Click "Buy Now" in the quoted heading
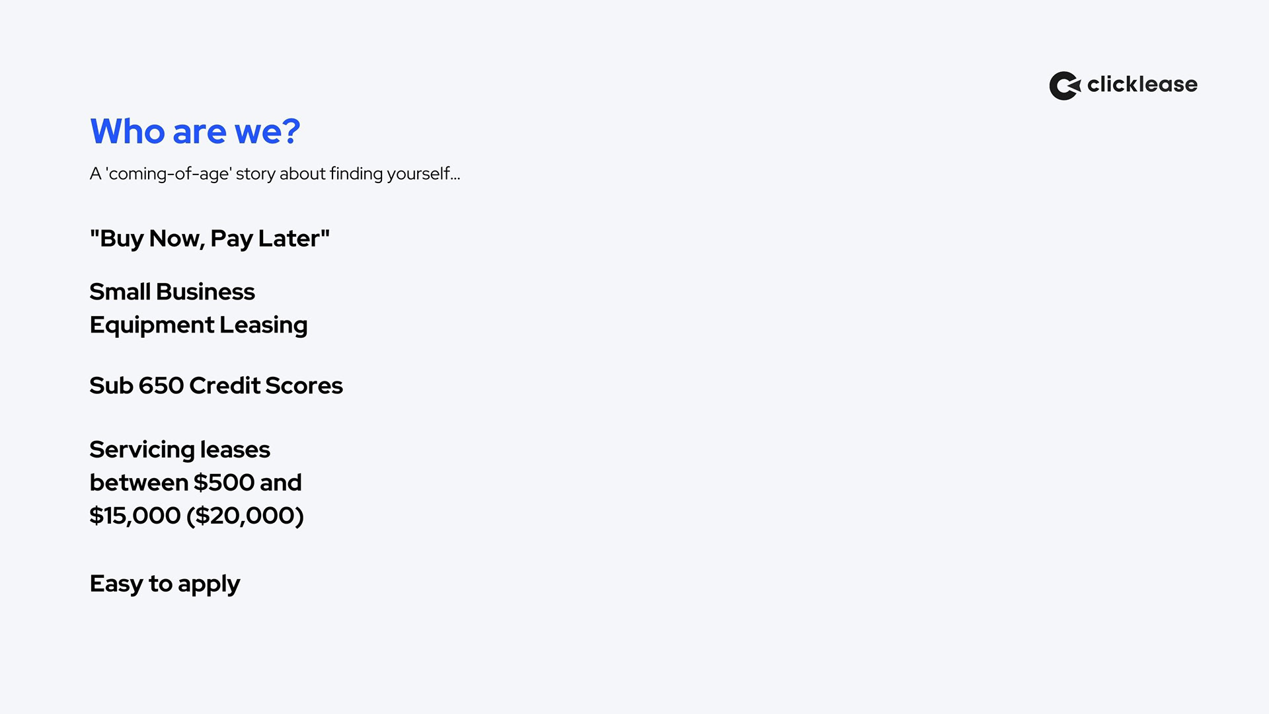The image size is (1269, 714). coord(151,239)
